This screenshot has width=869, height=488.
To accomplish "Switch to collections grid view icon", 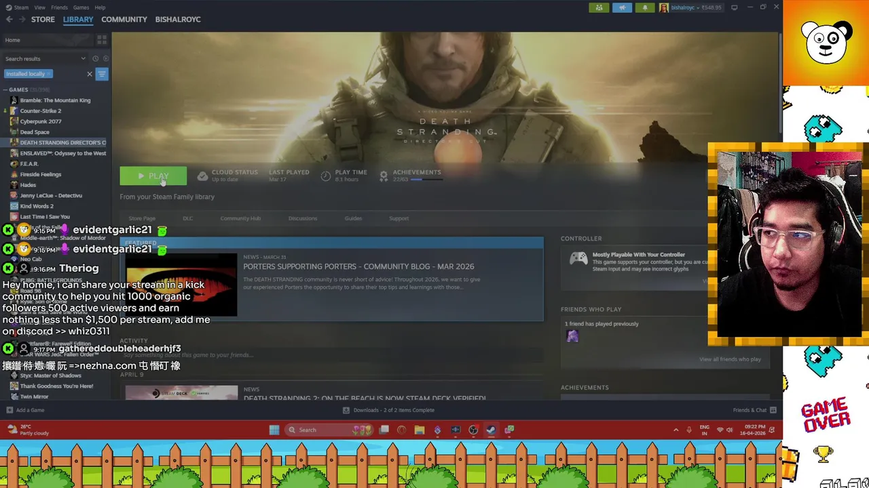I will tap(101, 40).
